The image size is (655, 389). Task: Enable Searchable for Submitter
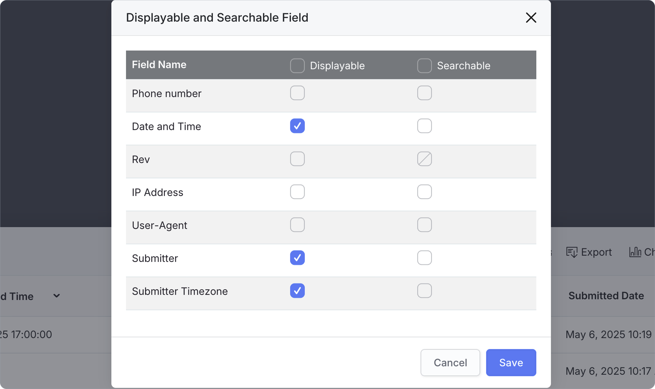(425, 258)
